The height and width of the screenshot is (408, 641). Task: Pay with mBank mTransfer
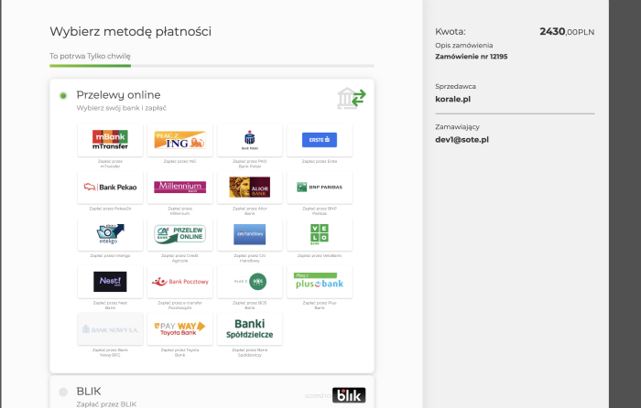point(110,140)
